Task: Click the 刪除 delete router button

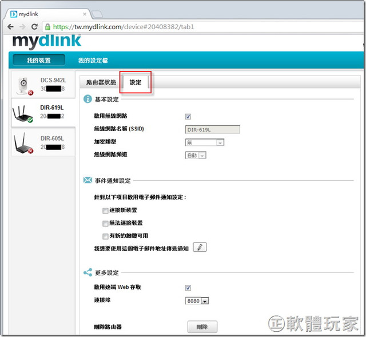Action: point(202,327)
